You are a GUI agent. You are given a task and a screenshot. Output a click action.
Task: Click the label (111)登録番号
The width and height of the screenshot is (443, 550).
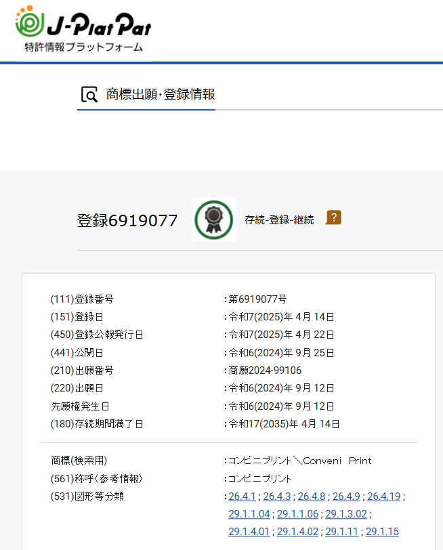[x=82, y=299]
